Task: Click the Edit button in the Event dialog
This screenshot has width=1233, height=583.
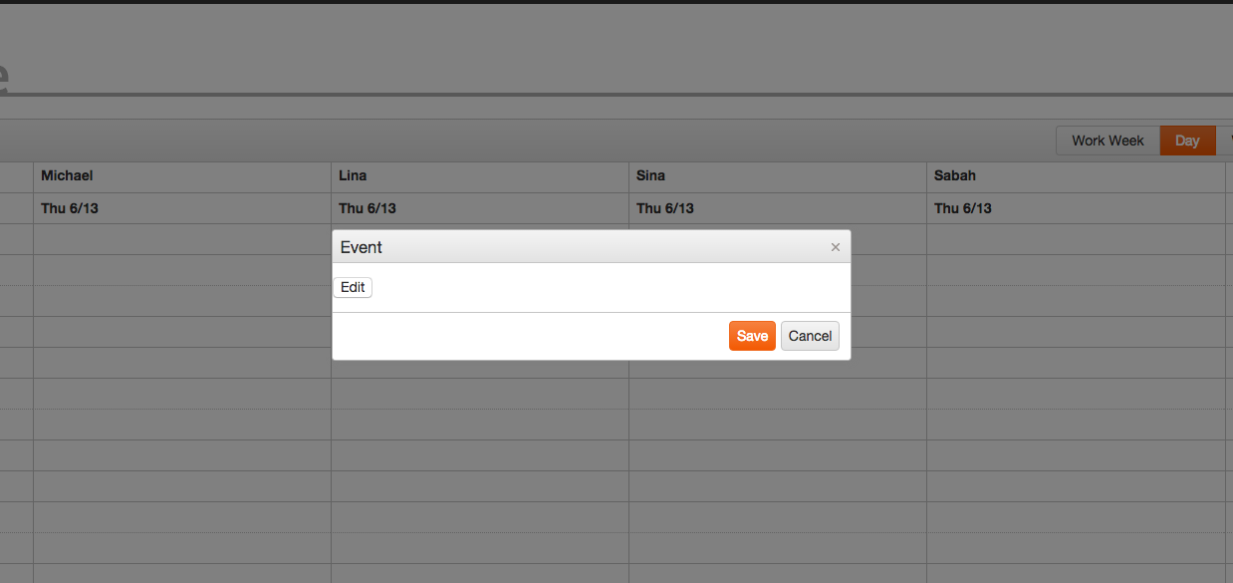Action: click(353, 287)
